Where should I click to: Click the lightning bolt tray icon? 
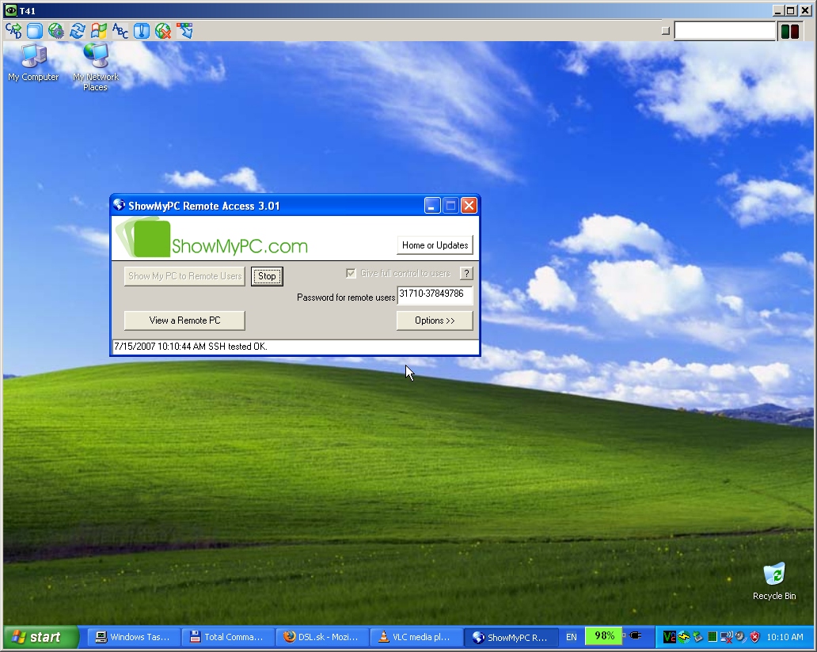point(684,637)
